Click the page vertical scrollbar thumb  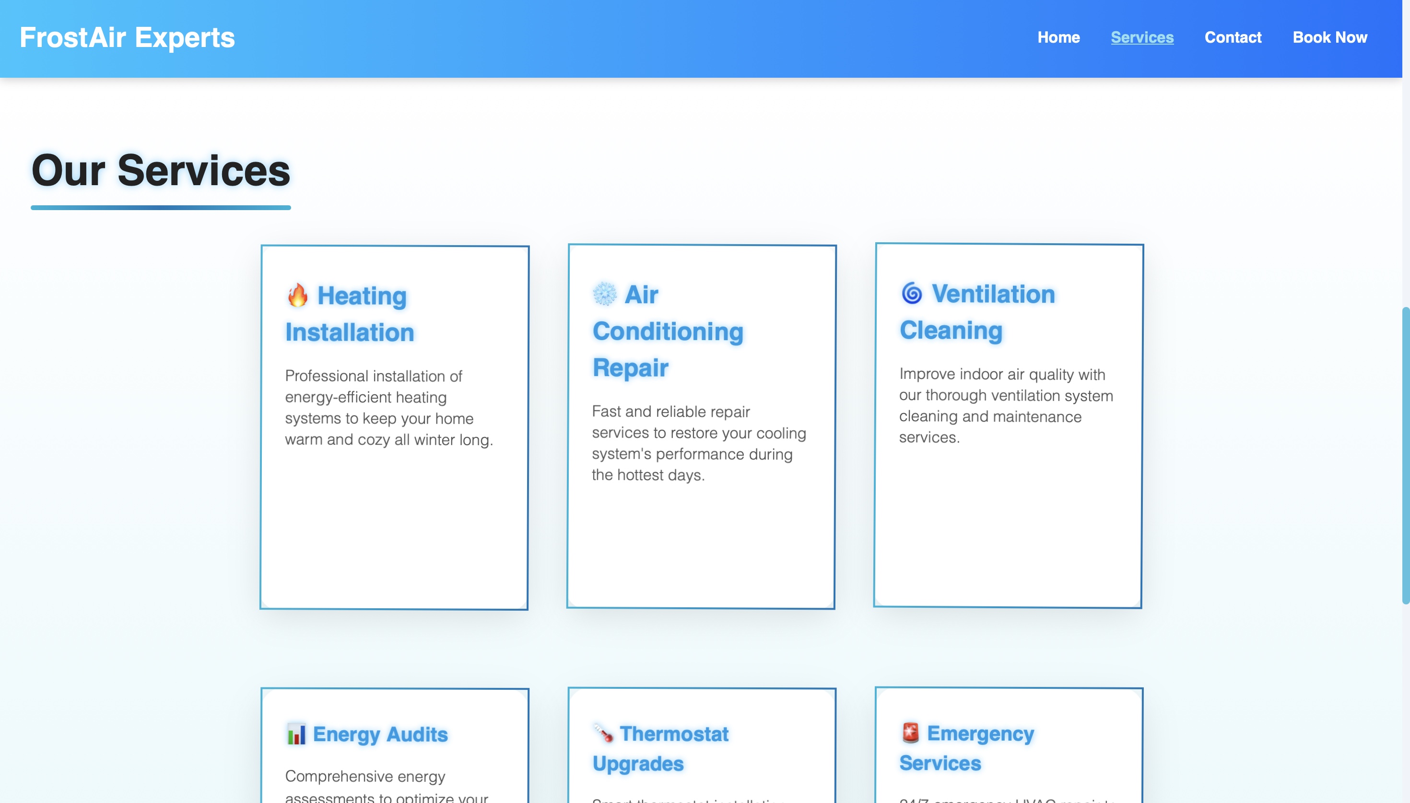tap(1406, 455)
